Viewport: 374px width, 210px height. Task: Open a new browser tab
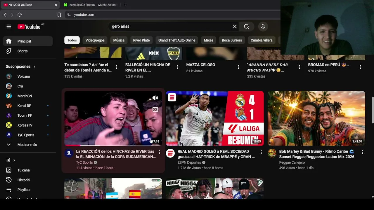(x=125, y=5)
